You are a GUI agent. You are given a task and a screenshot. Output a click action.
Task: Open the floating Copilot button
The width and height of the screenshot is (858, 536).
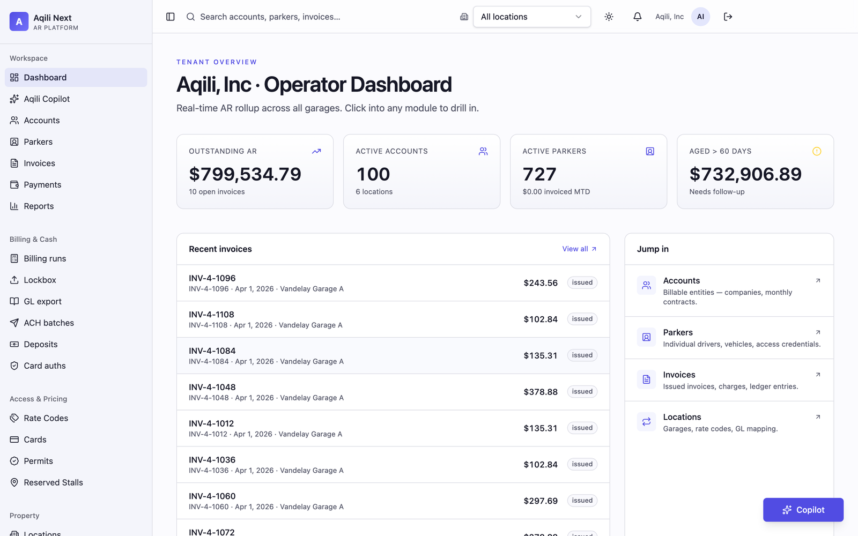point(803,510)
